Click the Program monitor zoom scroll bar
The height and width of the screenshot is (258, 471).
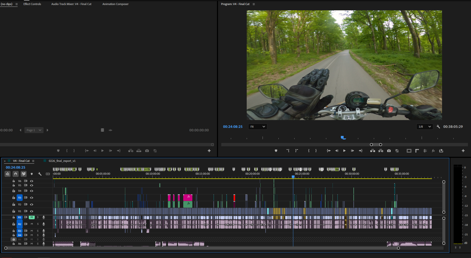point(376,144)
